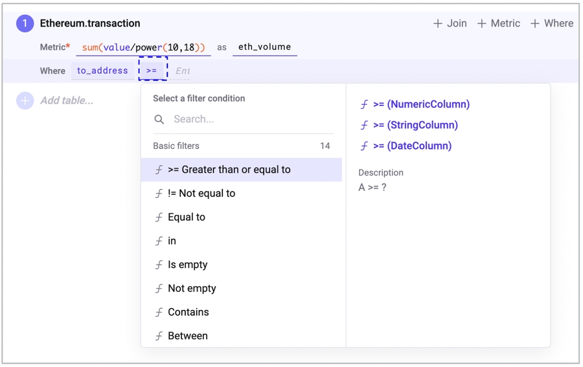Select 'Greater than or equal to' filter

click(229, 170)
